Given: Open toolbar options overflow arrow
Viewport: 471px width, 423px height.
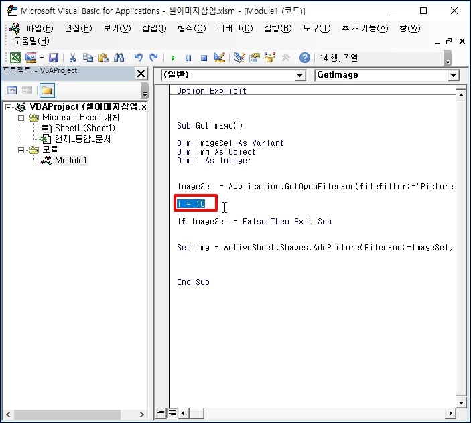Looking at the screenshot, I should 448,58.
